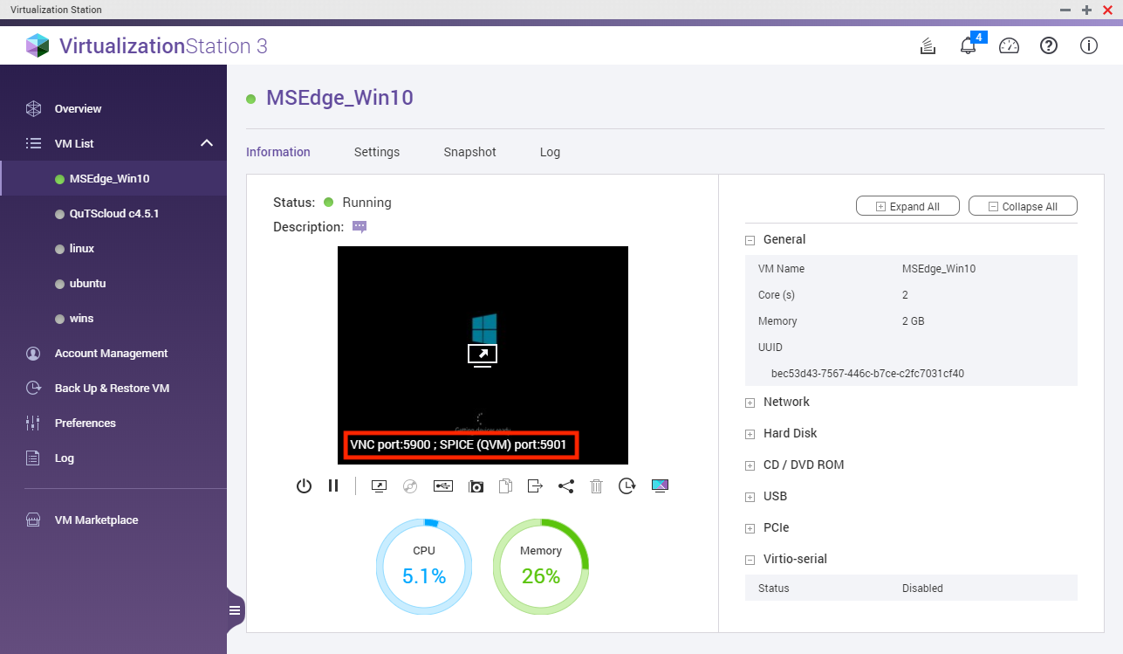
Task: Collapse the General section
Action: coord(750,240)
